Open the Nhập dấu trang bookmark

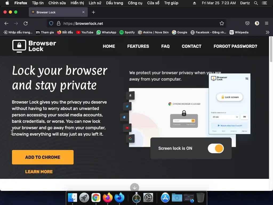click(18, 32)
